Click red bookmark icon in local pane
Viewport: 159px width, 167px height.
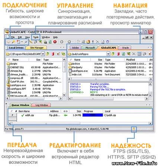pos(53,54)
